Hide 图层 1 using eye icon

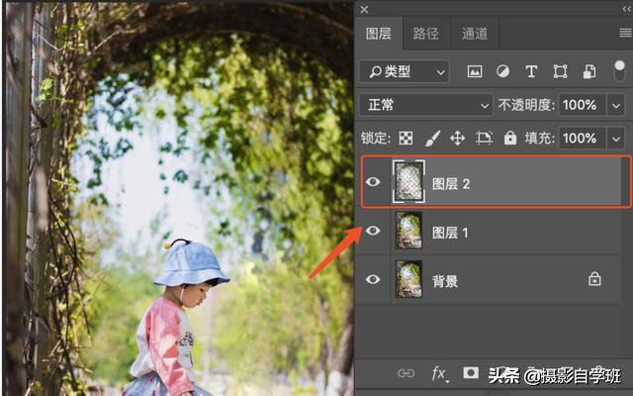[x=373, y=231]
